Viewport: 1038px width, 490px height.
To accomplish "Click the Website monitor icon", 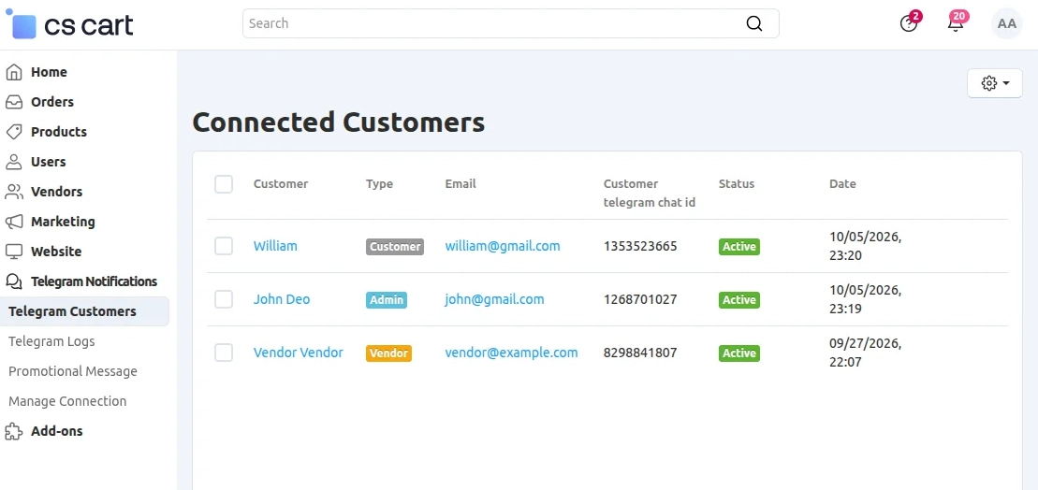I will [x=14, y=252].
